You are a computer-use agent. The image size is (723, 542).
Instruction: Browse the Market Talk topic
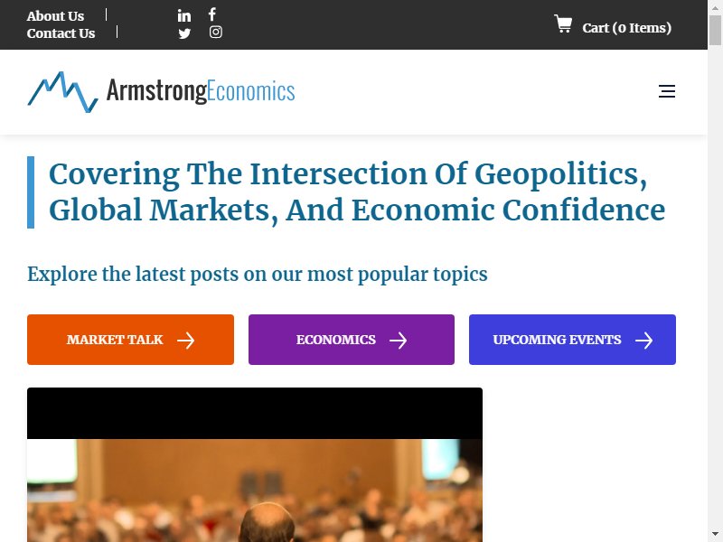pos(130,340)
